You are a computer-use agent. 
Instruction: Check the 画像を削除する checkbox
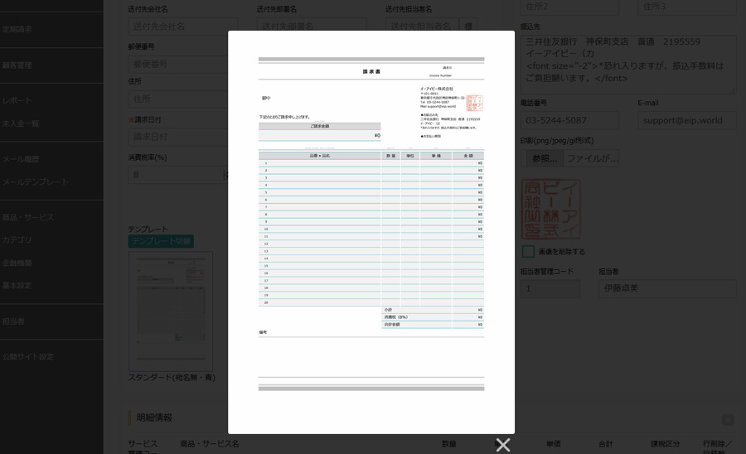coord(528,251)
